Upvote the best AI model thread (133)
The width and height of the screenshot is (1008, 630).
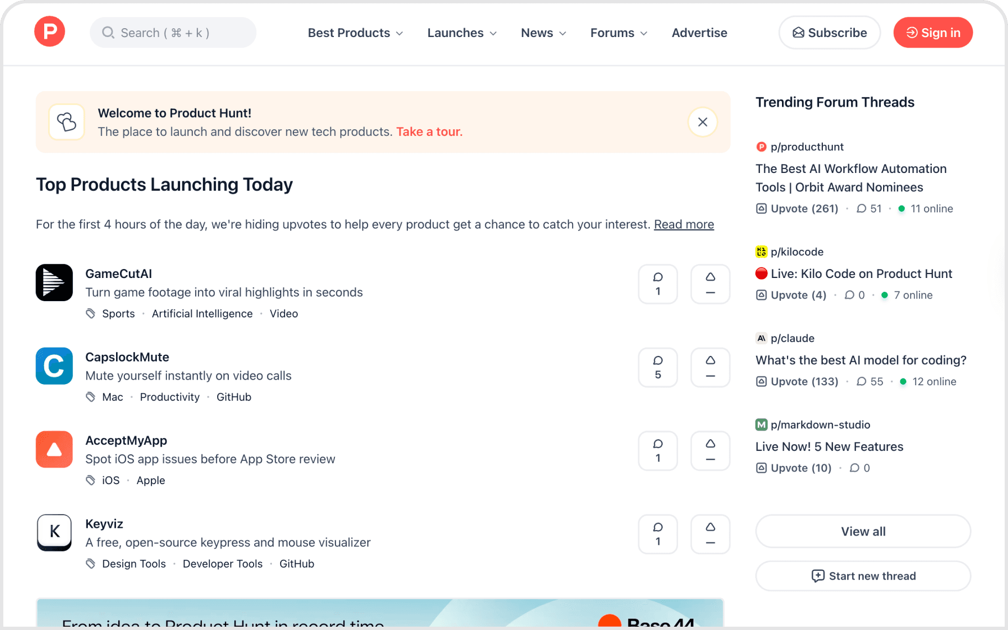click(x=797, y=382)
